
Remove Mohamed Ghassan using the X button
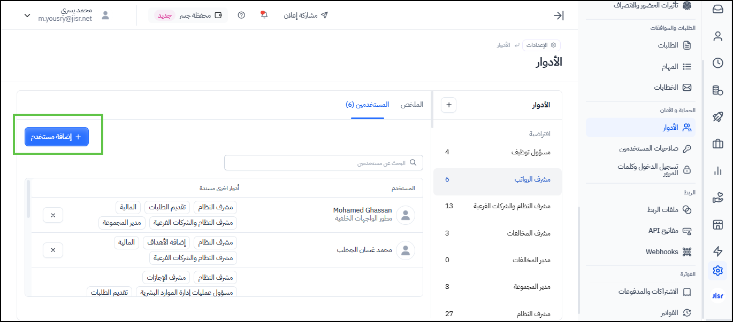[53, 215]
